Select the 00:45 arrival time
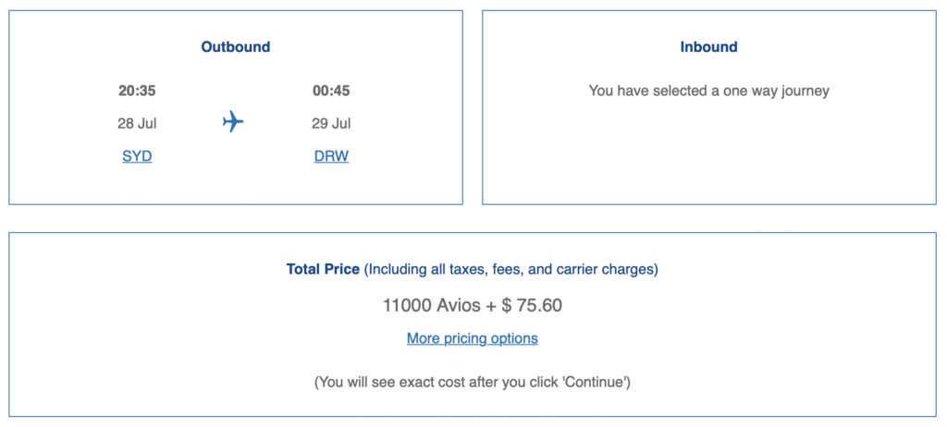This screenshot has width=947, height=427. click(331, 91)
